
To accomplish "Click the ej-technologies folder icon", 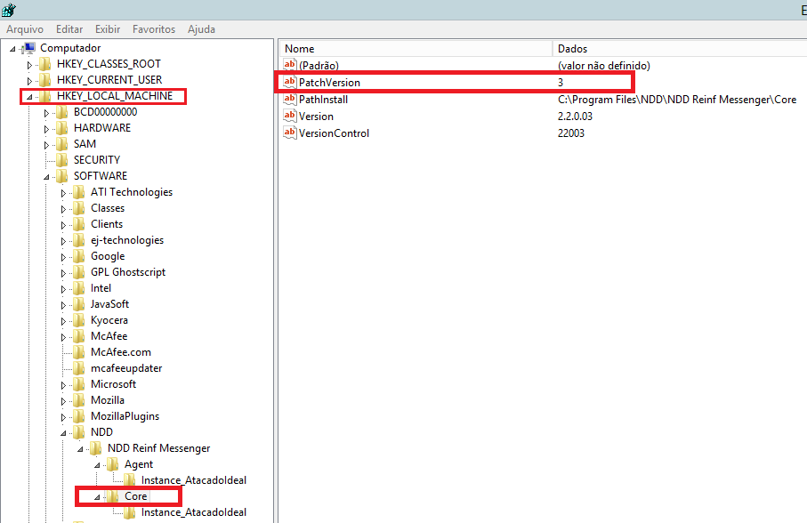I will pyautogui.click(x=79, y=240).
